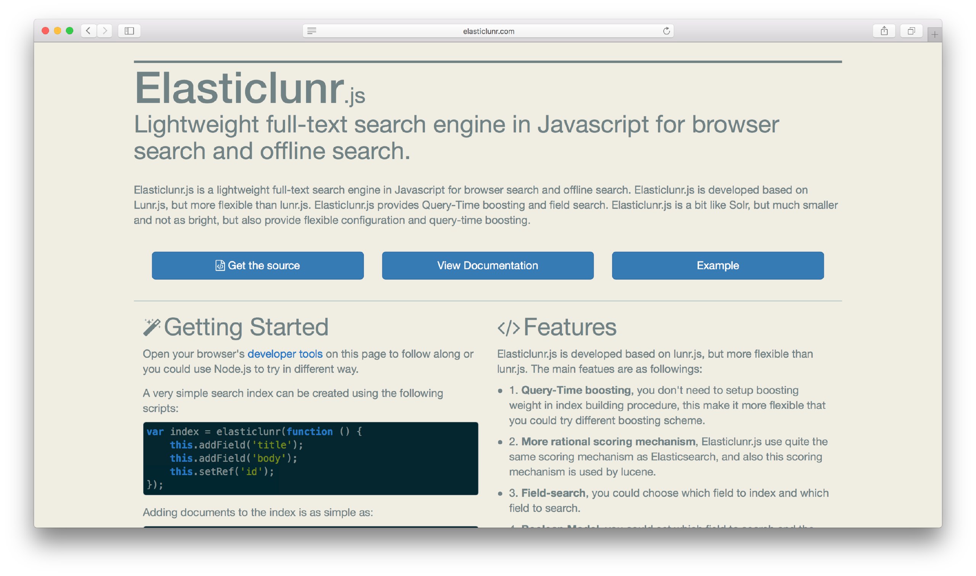976x576 pixels.
Task: Click the Field-search feature text
Action: [x=553, y=493]
